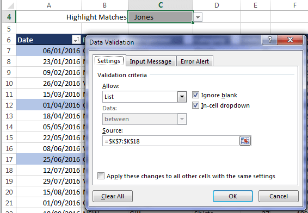Select row 17 header
The height and width of the screenshot is (213, 308).
9,159
